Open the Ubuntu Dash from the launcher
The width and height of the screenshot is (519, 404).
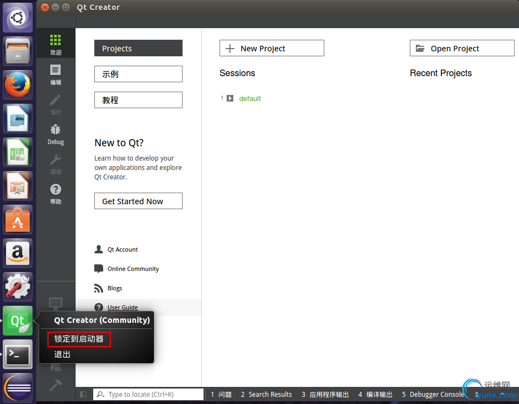pyautogui.click(x=18, y=17)
